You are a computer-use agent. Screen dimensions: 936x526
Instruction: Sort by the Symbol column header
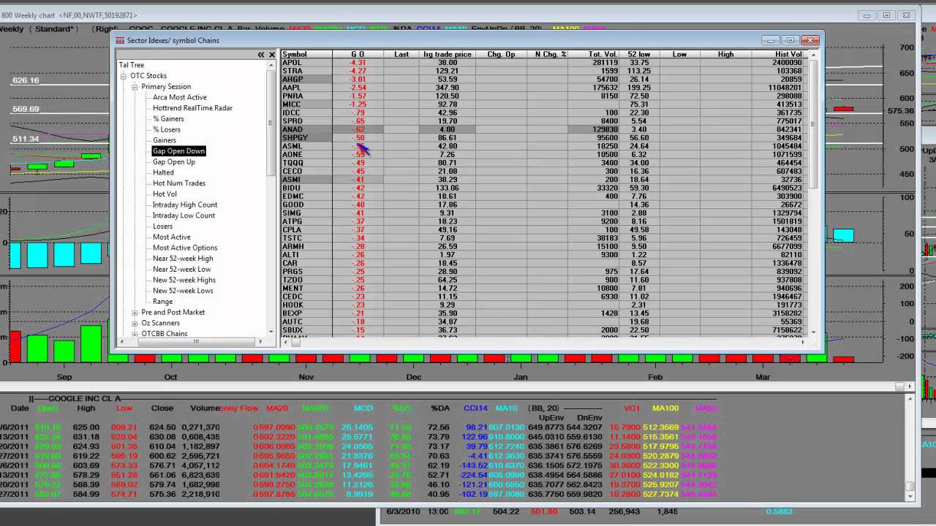pos(306,55)
